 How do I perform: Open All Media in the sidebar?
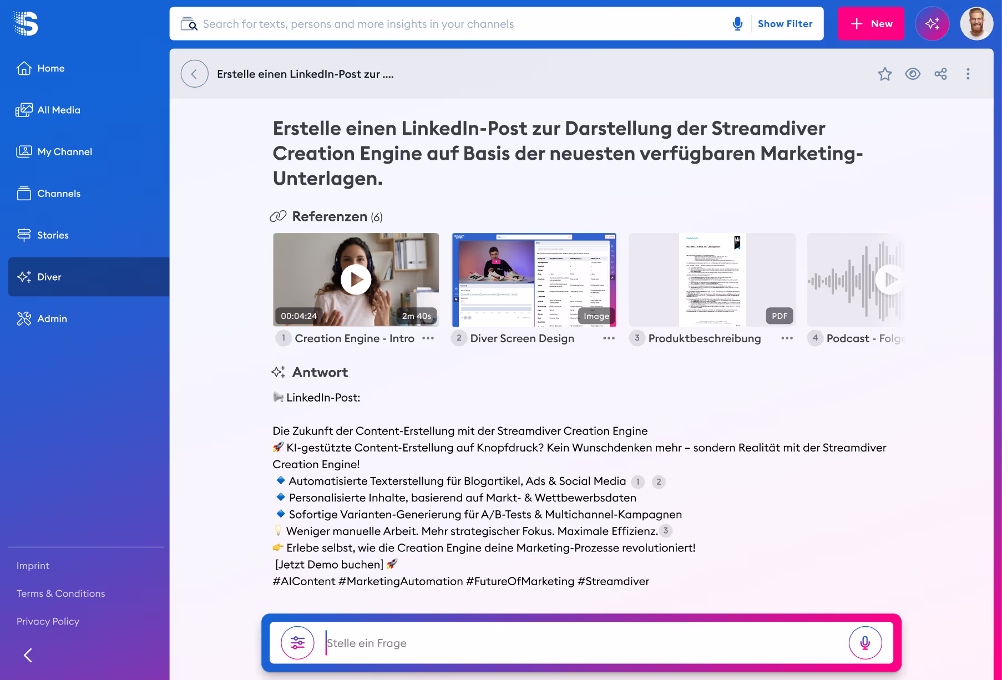tap(89, 110)
